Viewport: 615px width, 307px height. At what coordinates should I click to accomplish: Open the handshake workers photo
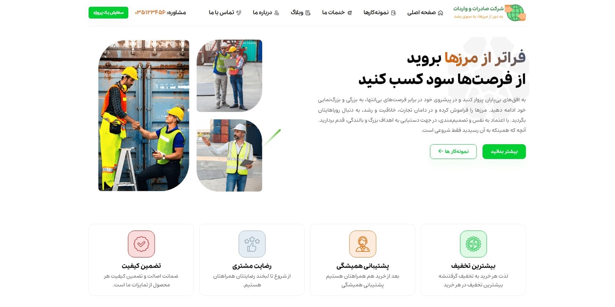click(144, 116)
